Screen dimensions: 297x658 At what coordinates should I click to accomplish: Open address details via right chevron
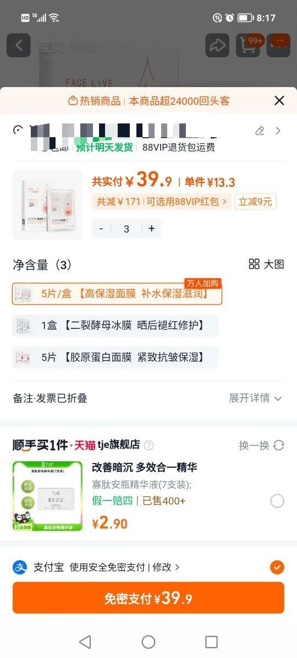pos(278,131)
